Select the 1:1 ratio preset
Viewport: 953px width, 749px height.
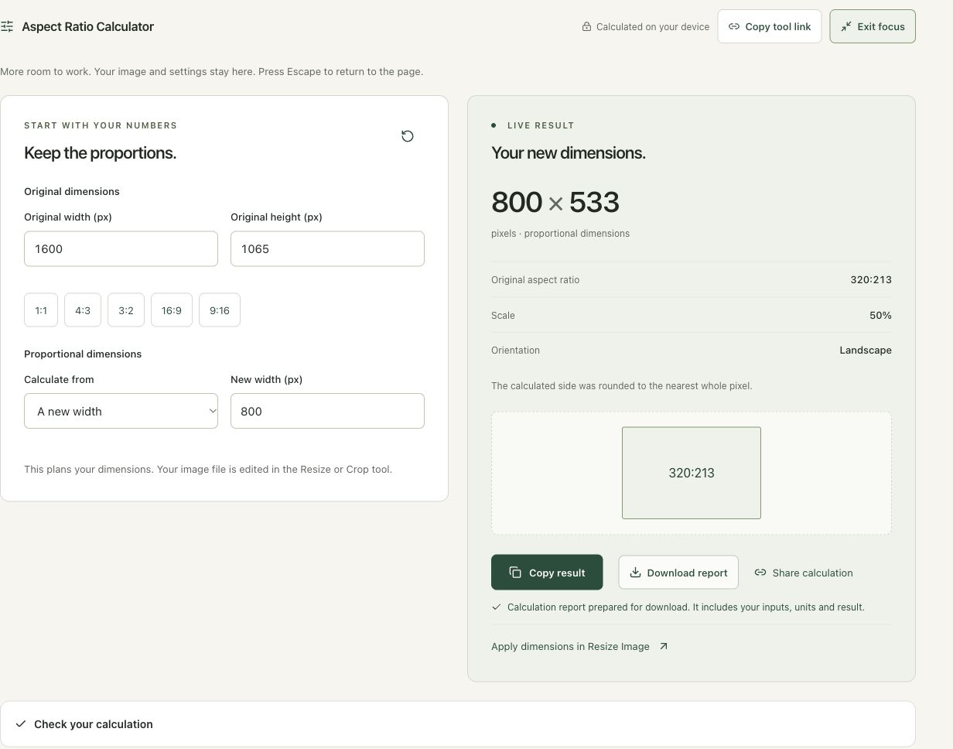[x=41, y=310]
